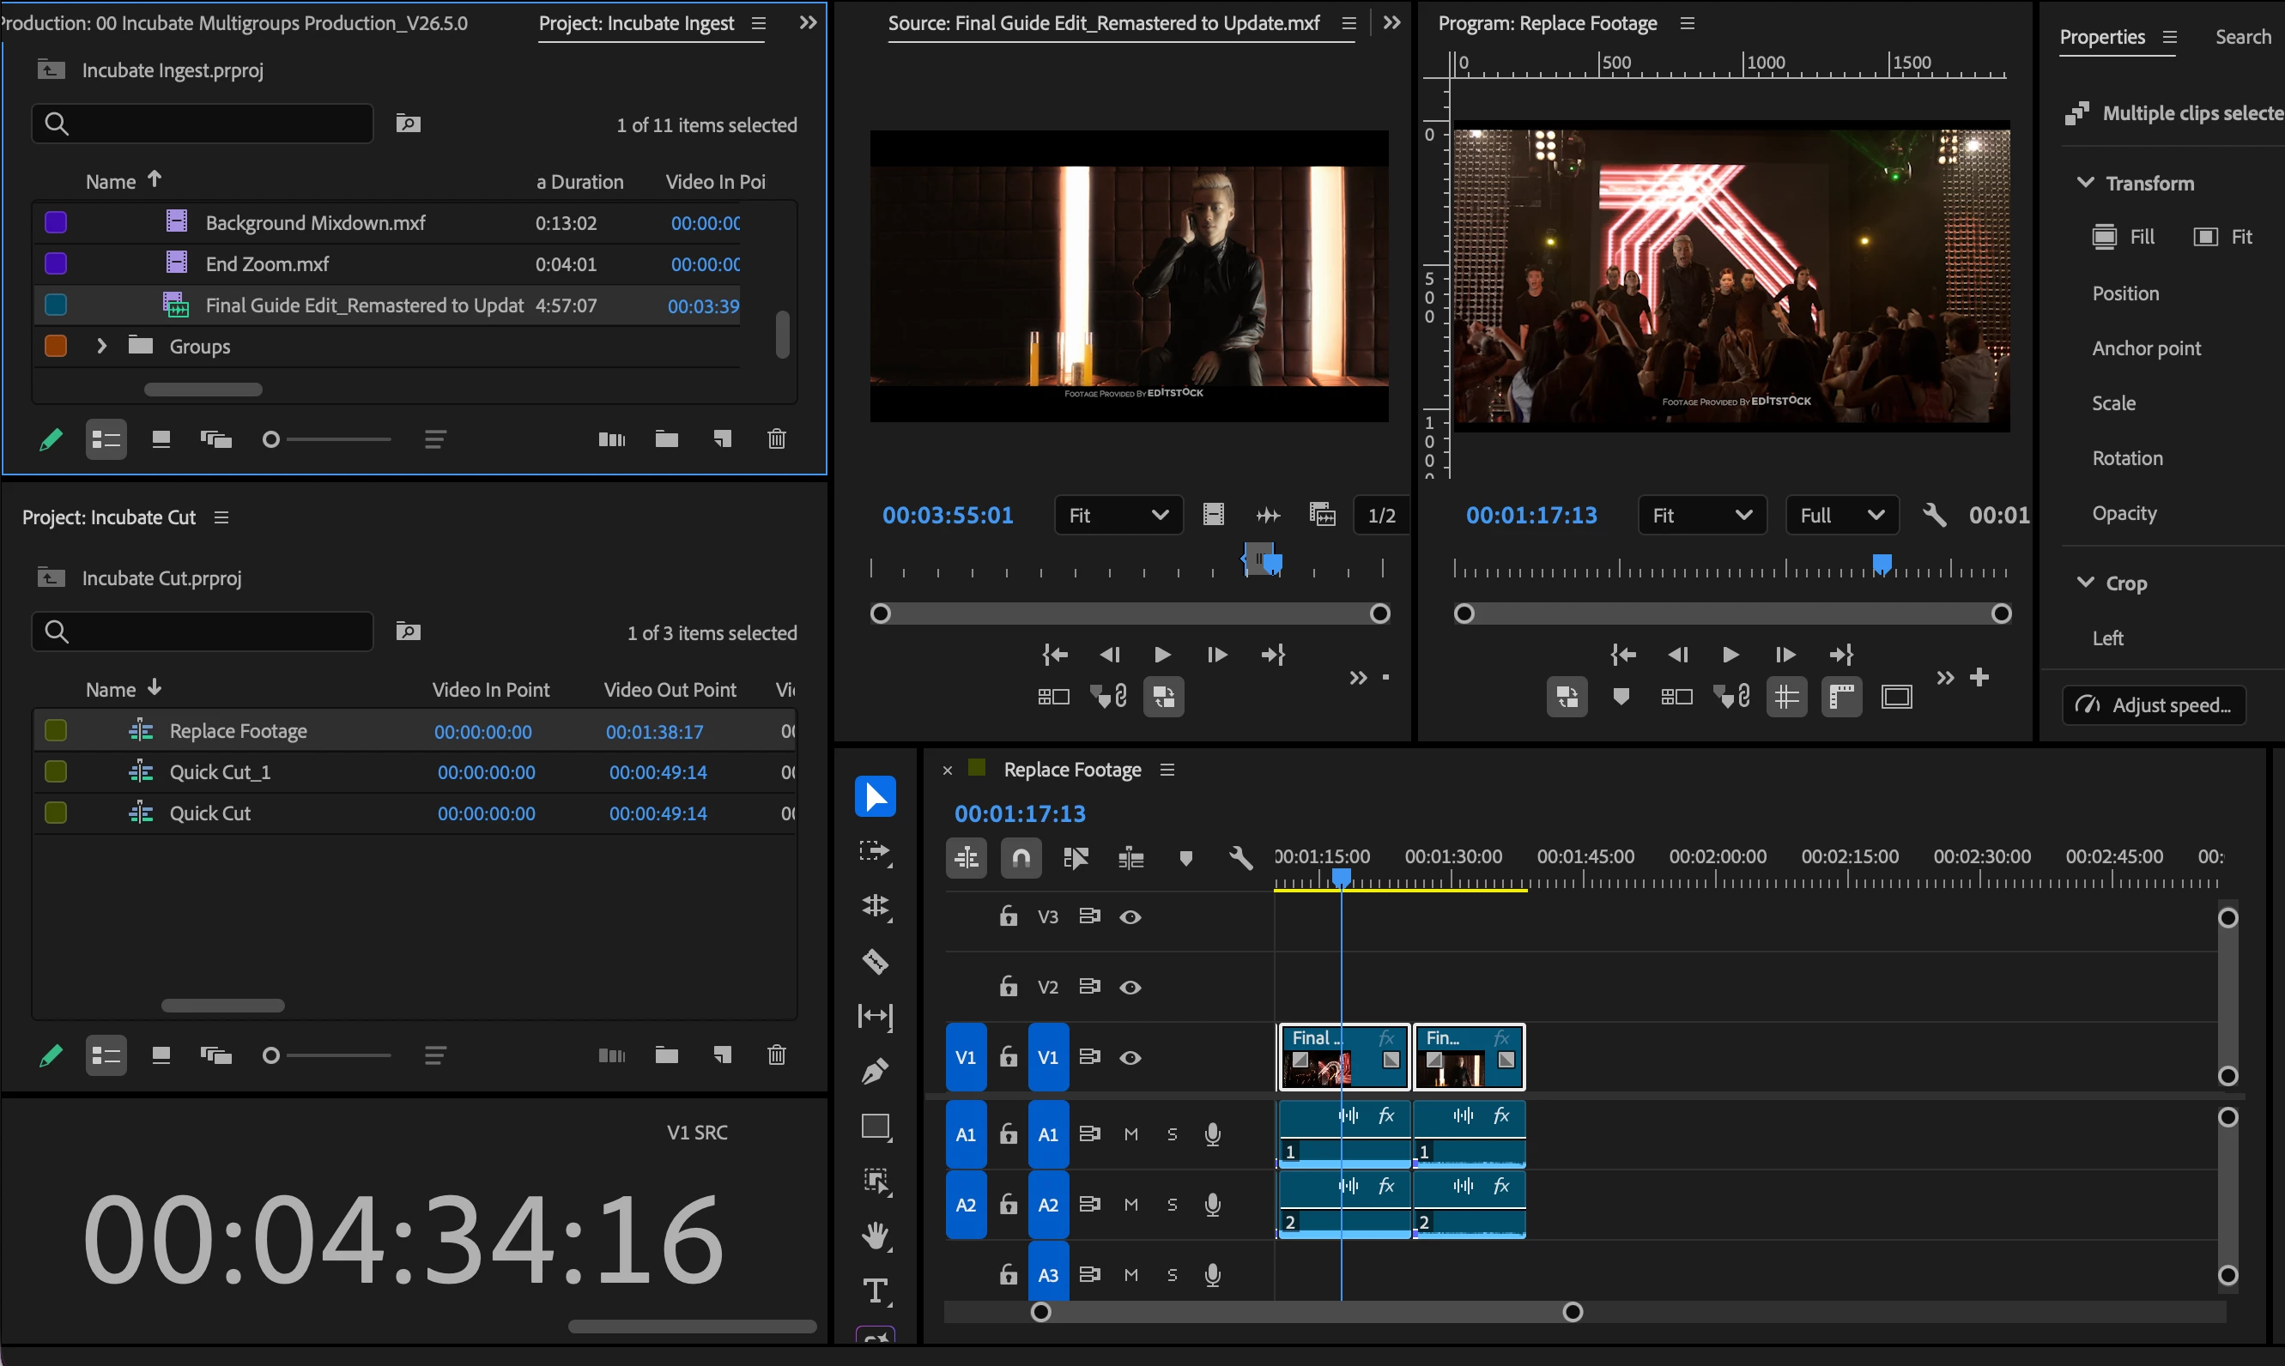Open Program monitor playback resolution dropdown
This screenshot has width=2285, height=1366.
click(1841, 515)
